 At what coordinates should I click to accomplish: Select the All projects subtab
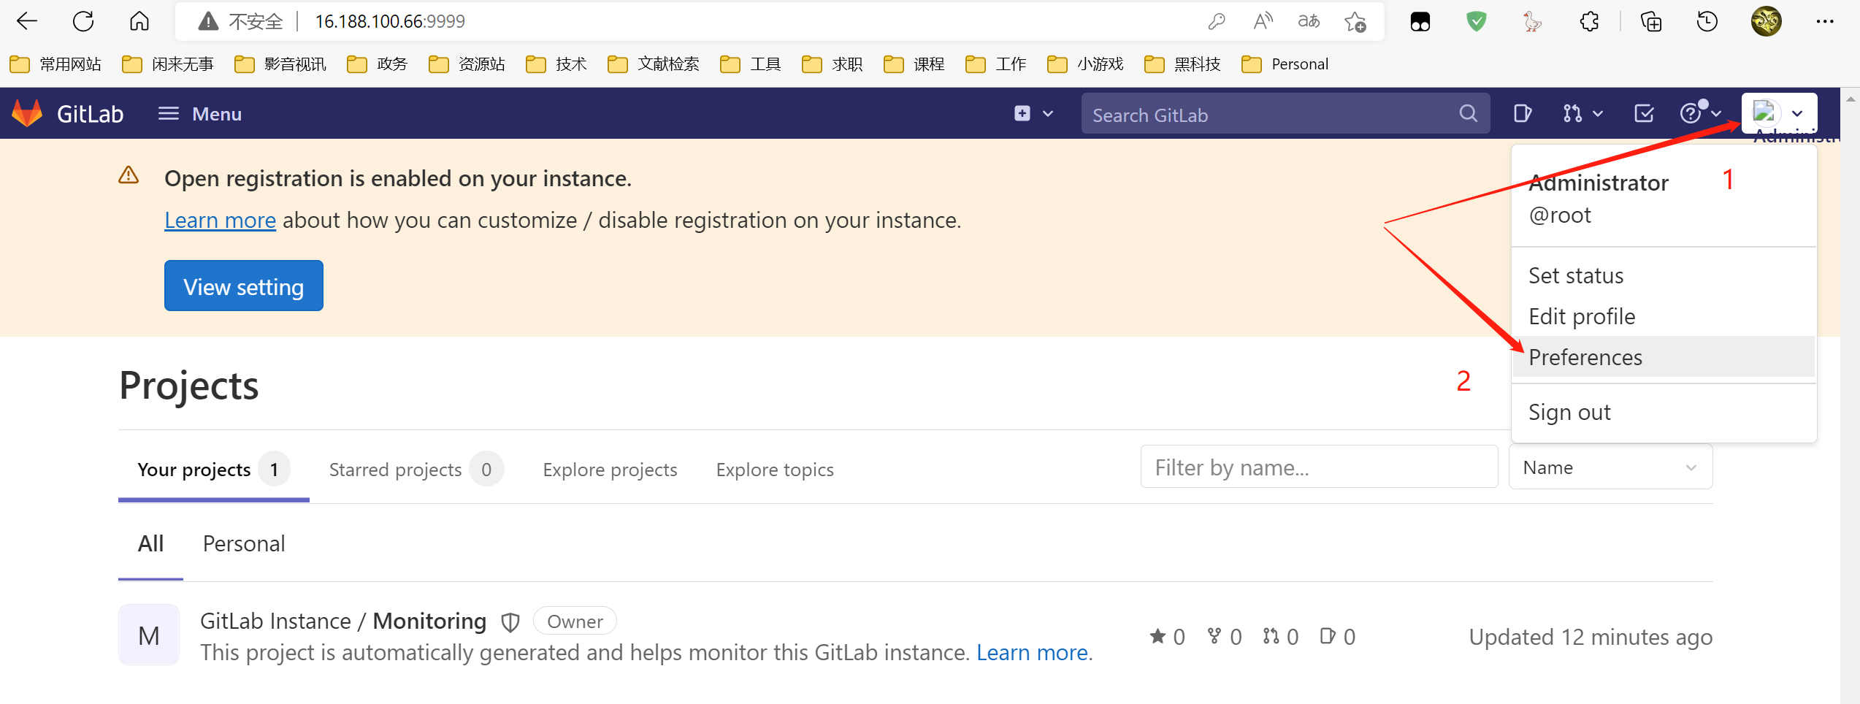tap(150, 543)
